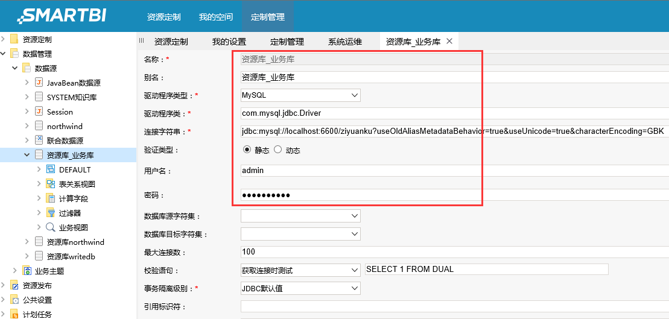Click the tab list handle icon left of 资源定制 tab
Viewport: 669px width, 319px height.
(142, 40)
